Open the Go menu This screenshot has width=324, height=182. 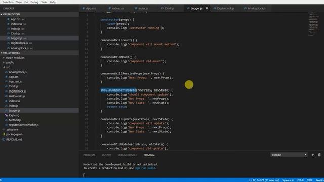tap(26, 2)
